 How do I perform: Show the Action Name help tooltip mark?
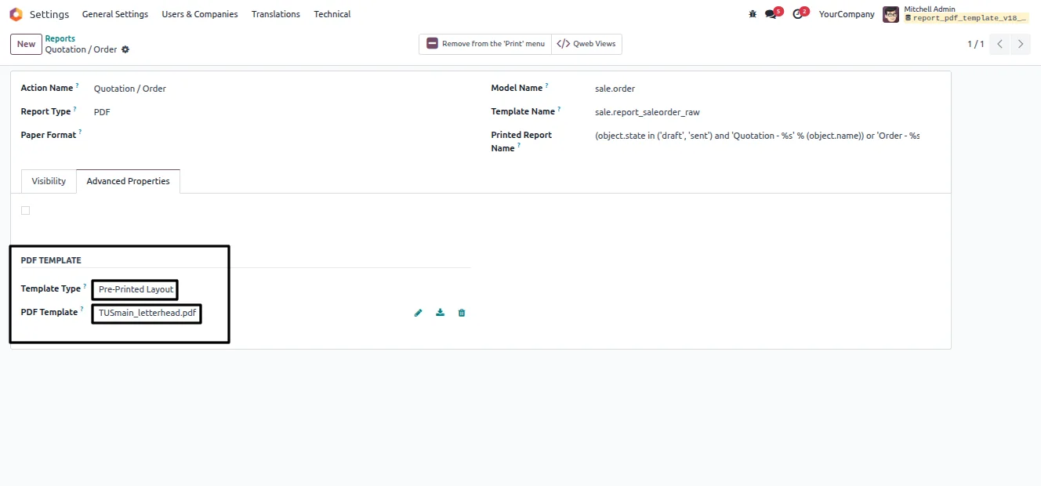coord(78,85)
